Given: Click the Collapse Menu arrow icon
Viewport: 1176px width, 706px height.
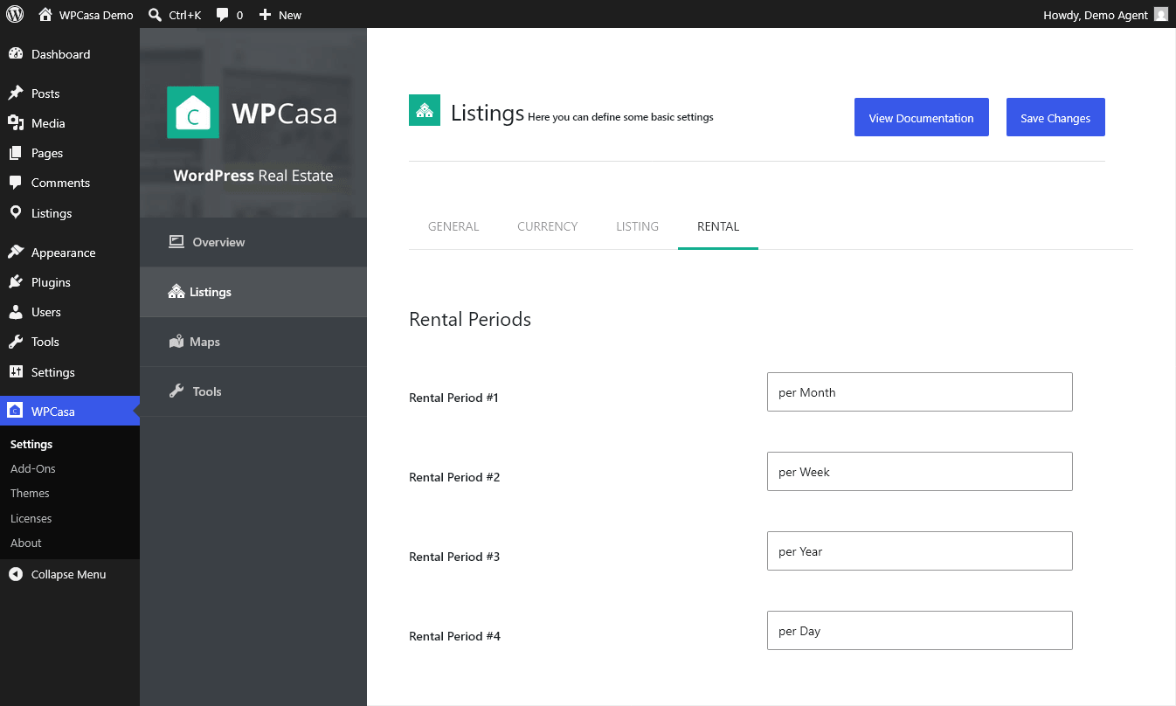Looking at the screenshot, I should coord(16,574).
